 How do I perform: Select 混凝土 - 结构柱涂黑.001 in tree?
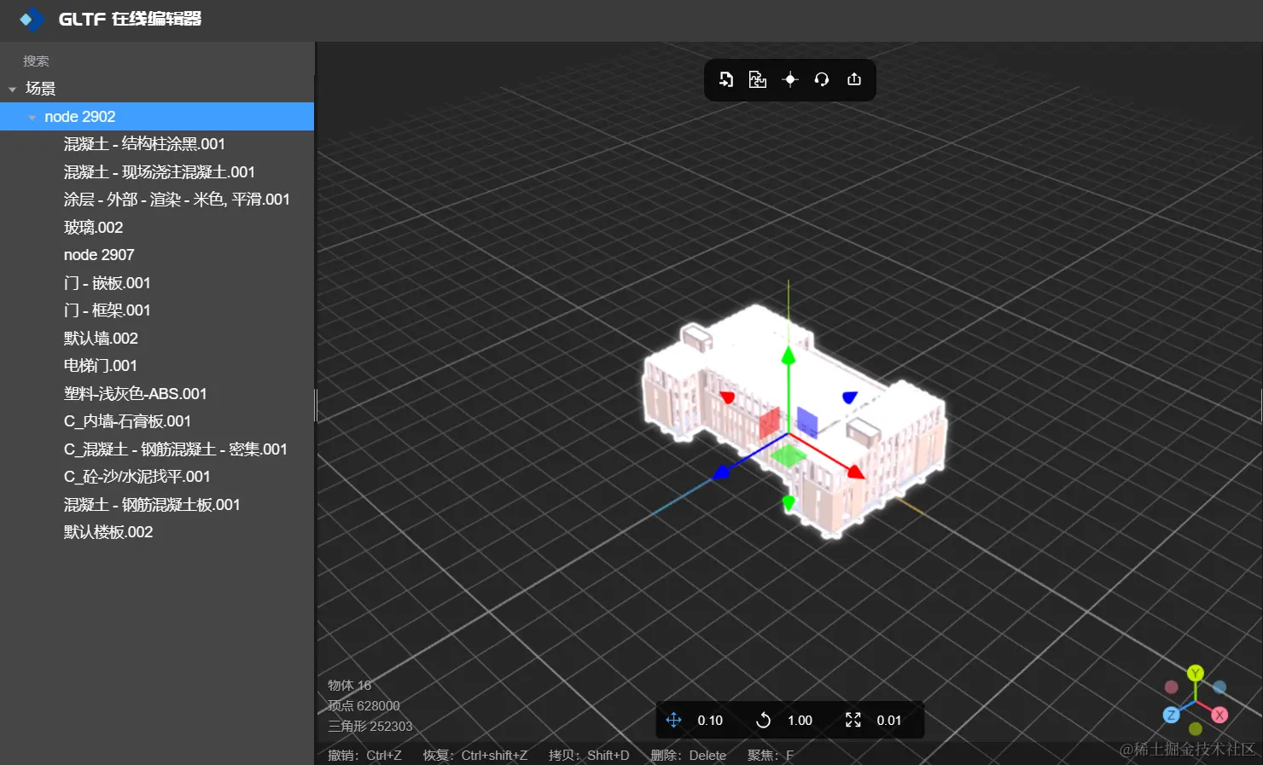[157, 144]
